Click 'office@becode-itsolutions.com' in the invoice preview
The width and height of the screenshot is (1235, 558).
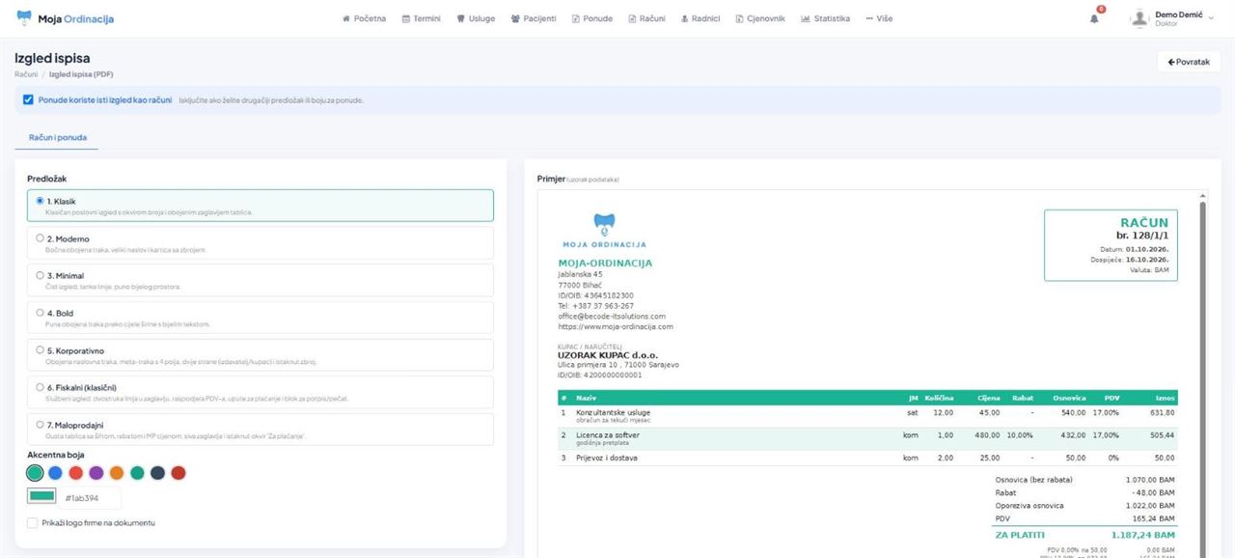coord(612,316)
